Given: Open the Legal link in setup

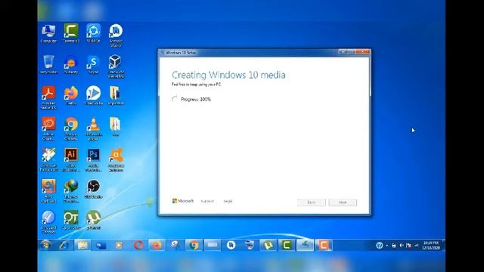Looking at the screenshot, I should (x=228, y=201).
